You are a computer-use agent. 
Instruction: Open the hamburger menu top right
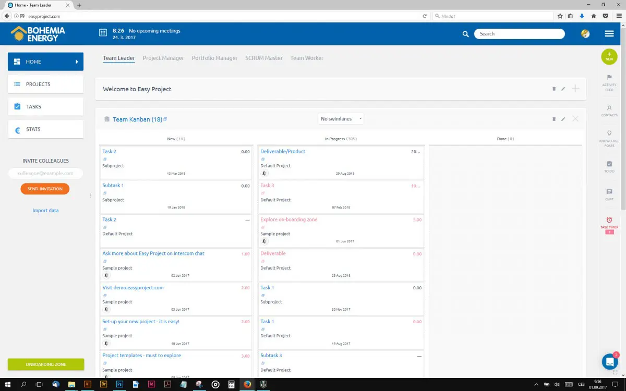coord(609,33)
